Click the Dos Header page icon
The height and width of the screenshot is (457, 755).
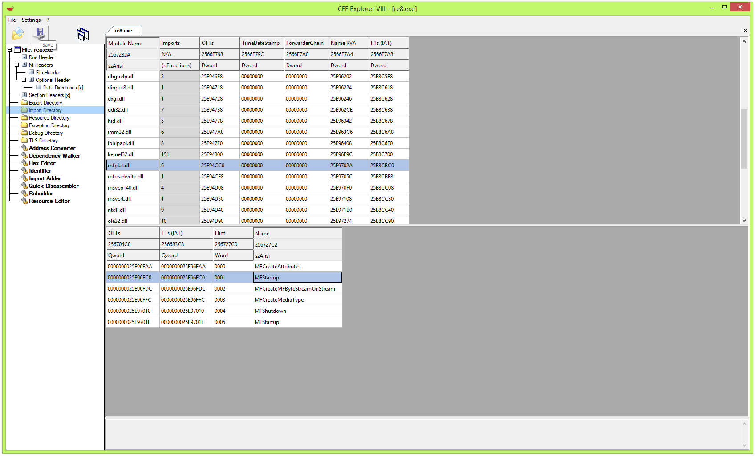[24, 57]
